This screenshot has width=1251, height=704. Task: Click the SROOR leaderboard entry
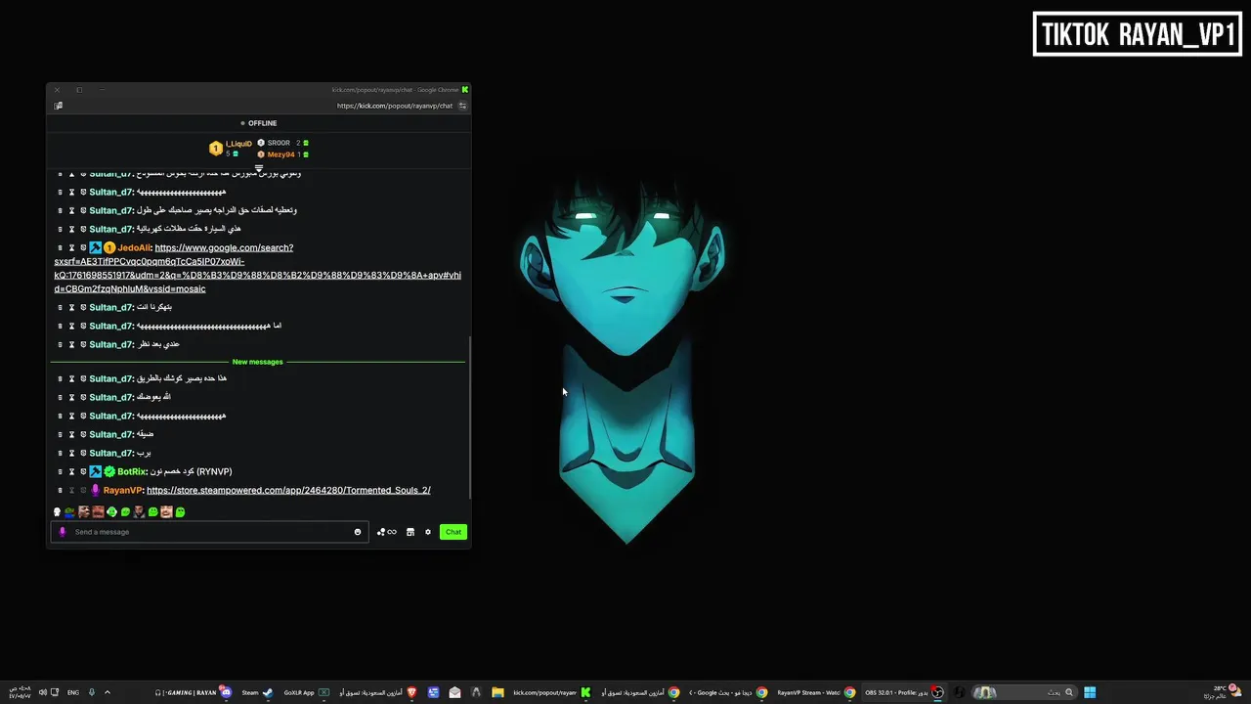click(x=282, y=143)
